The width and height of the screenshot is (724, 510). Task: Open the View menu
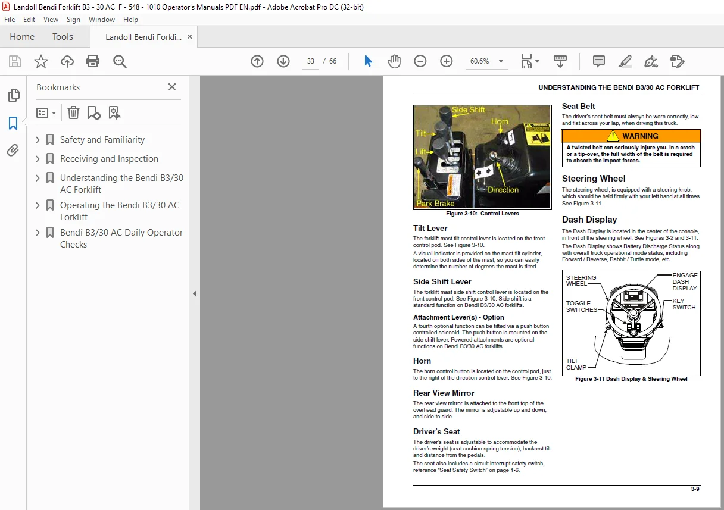tap(51, 20)
